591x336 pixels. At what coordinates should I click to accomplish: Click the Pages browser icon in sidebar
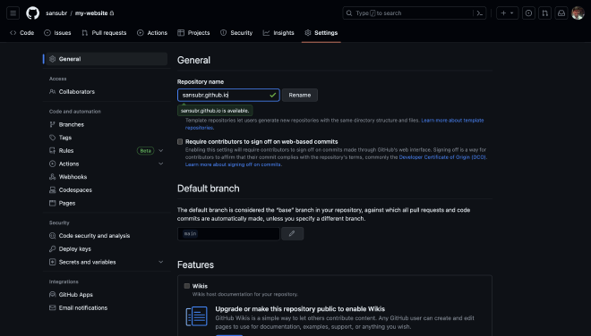tap(53, 203)
